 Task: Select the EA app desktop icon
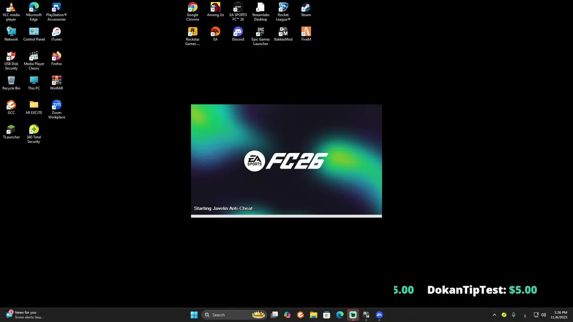215,34
